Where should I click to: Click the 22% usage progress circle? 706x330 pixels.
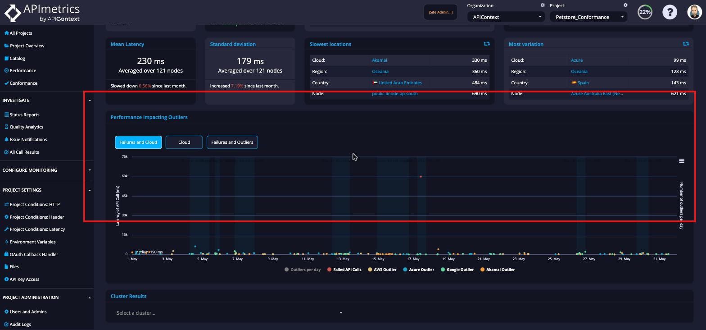click(x=645, y=12)
